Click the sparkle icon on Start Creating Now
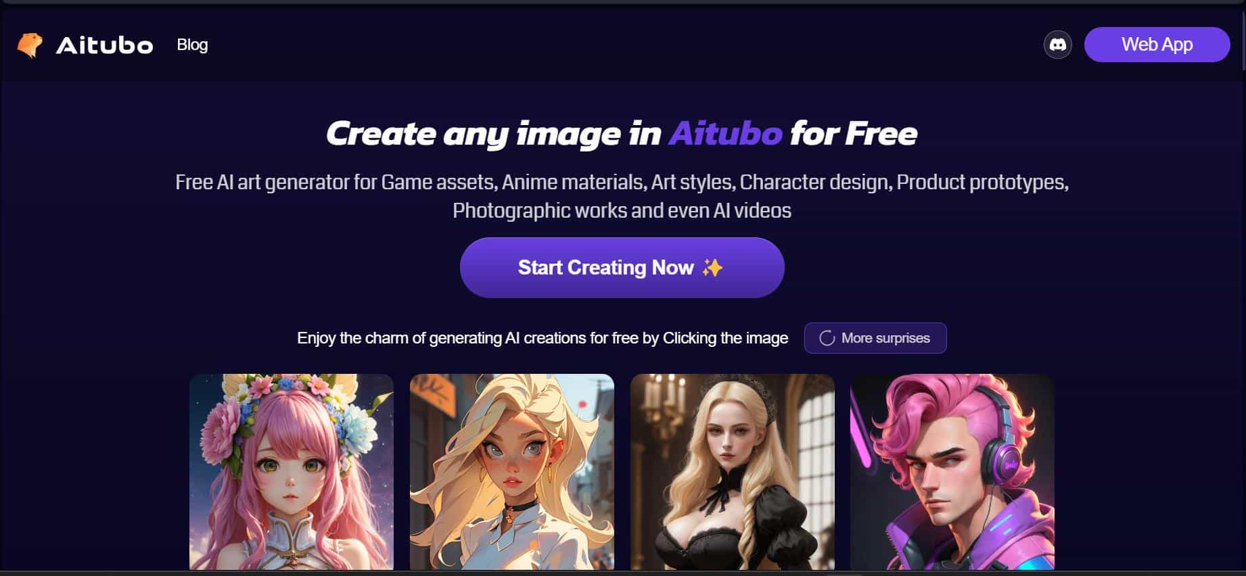 tap(712, 268)
